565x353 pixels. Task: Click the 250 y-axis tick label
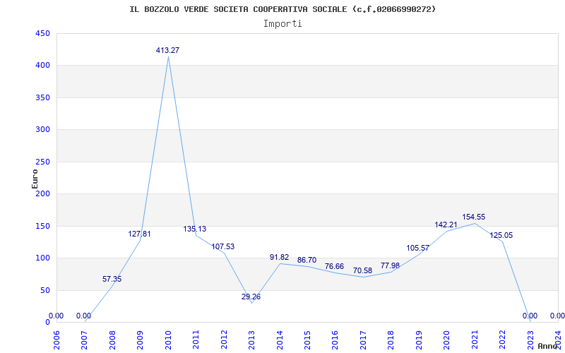[42, 162]
